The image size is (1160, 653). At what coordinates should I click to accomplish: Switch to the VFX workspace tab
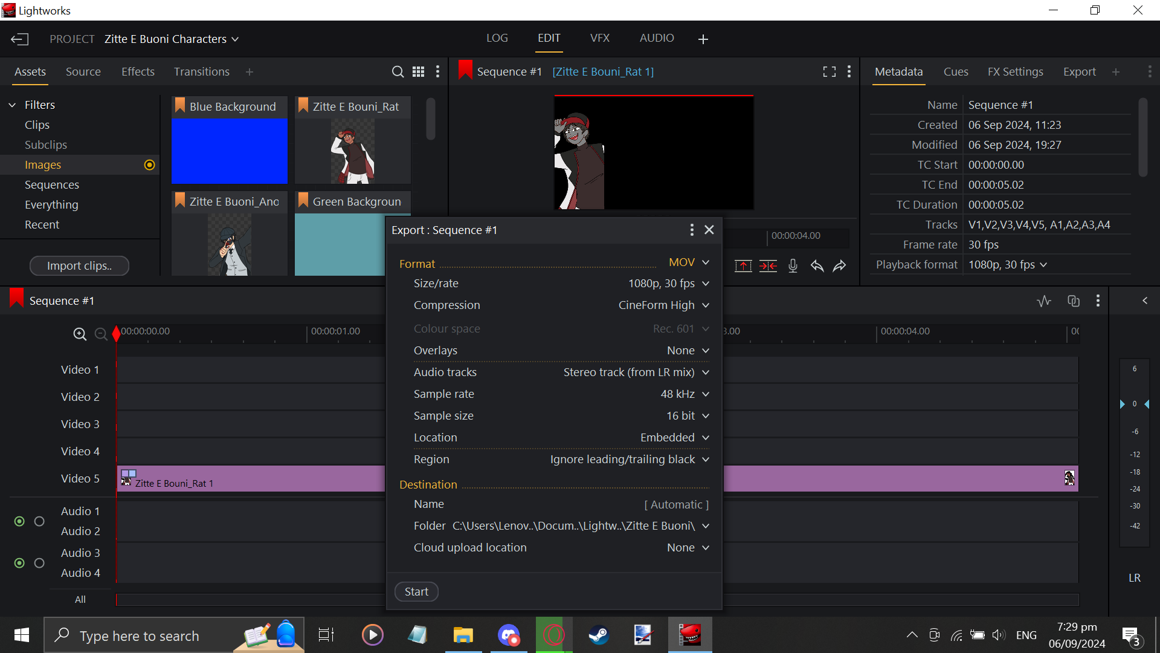pyautogui.click(x=599, y=38)
